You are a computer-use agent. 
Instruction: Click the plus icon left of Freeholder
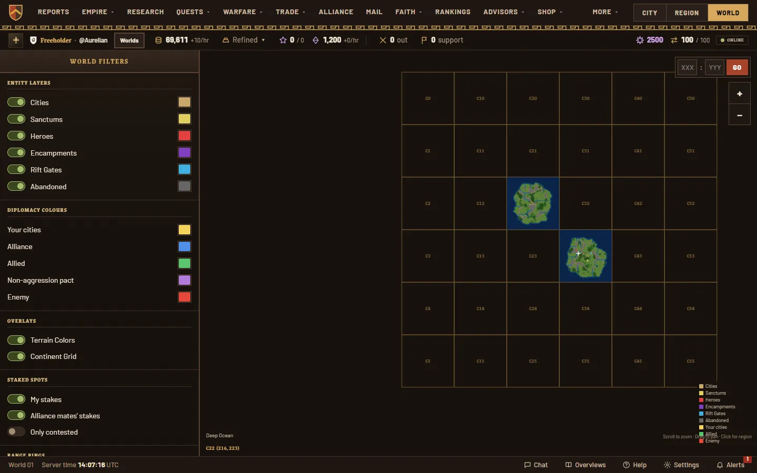[x=16, y=40]
